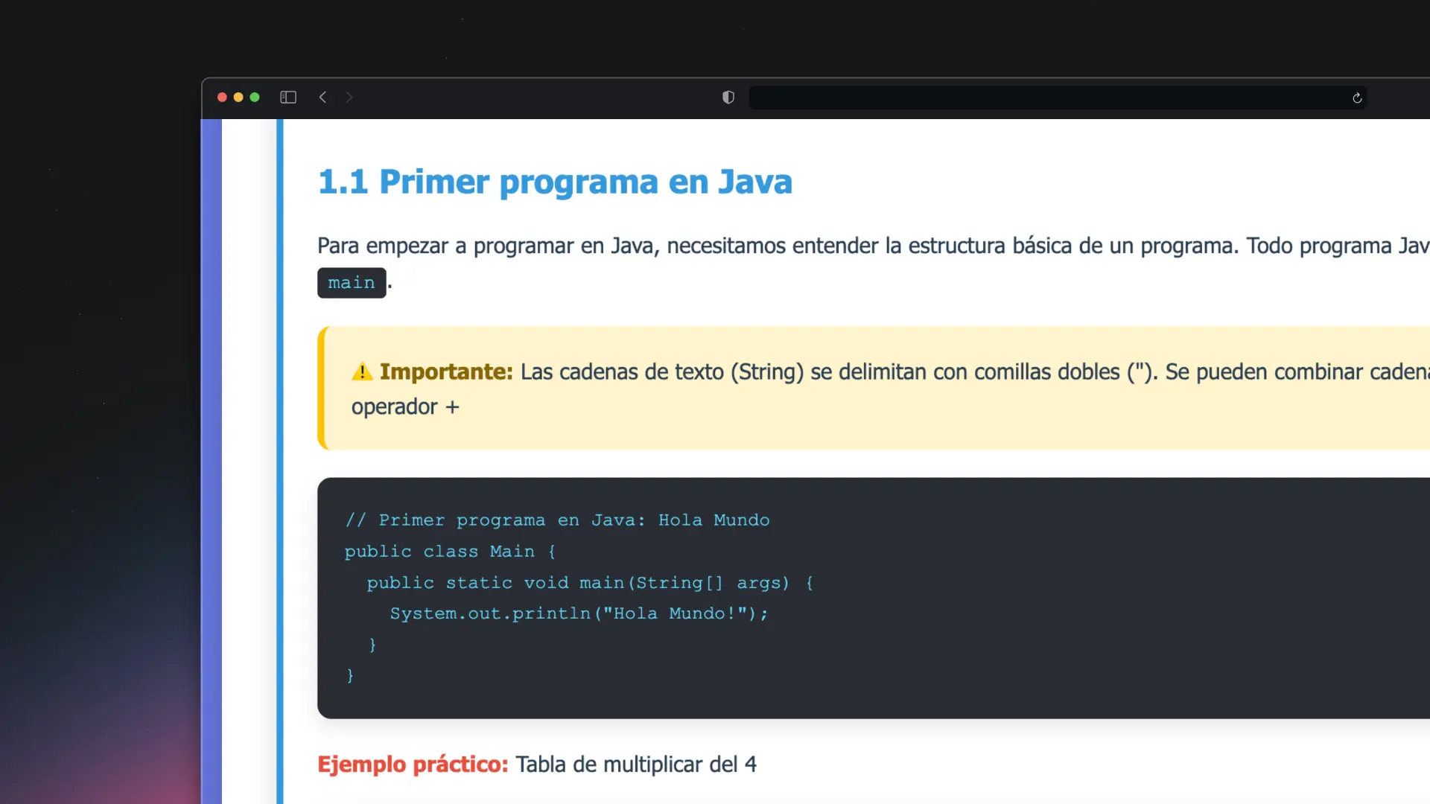Reload the current webpage
Screen dimensions: 1430x804
coord(1357,98)
